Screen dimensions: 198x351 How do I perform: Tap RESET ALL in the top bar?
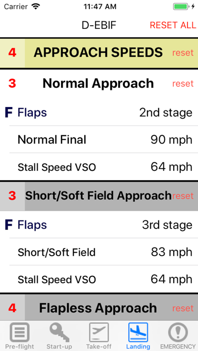[173, 25]
